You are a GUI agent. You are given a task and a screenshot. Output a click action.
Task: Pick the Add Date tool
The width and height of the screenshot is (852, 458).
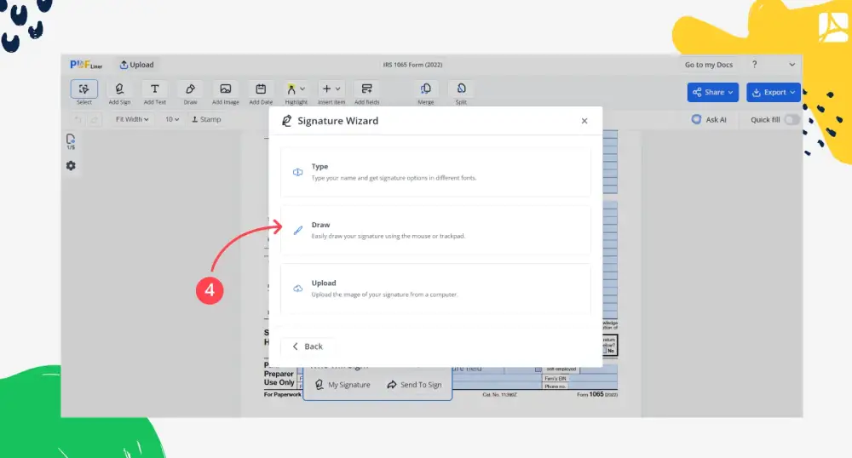point(261,90)
